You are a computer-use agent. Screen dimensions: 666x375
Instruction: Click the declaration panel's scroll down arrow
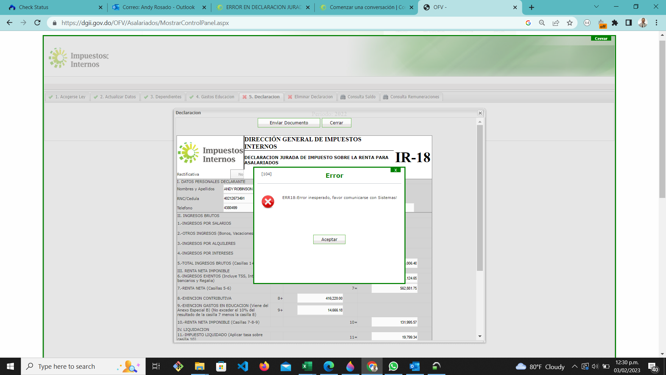(x=480, y=336)
